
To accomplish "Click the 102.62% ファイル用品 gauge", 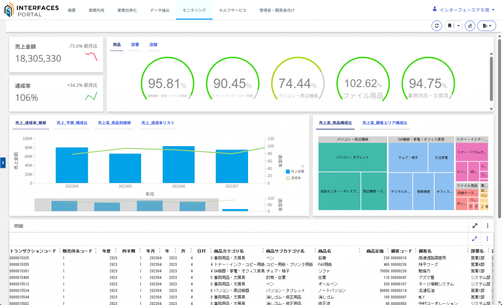I will point(363,79).
